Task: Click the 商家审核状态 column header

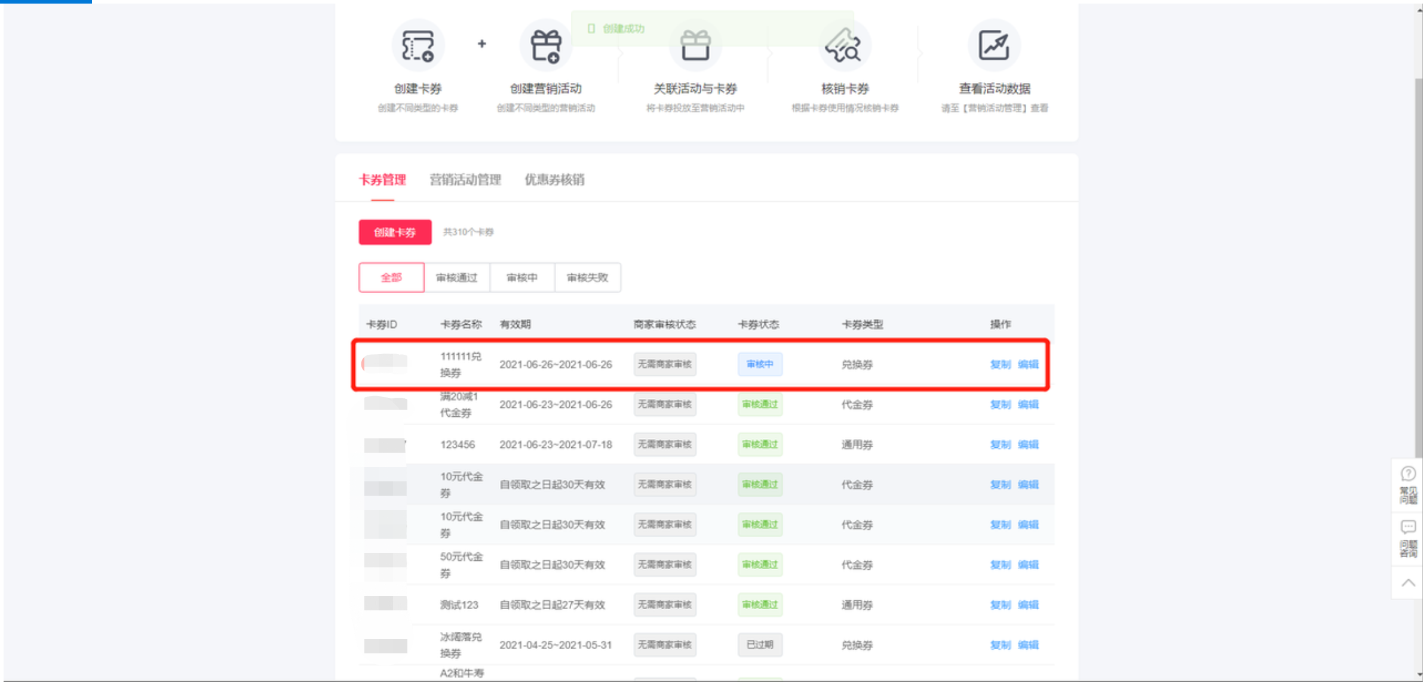Action: tap(664, 324)
